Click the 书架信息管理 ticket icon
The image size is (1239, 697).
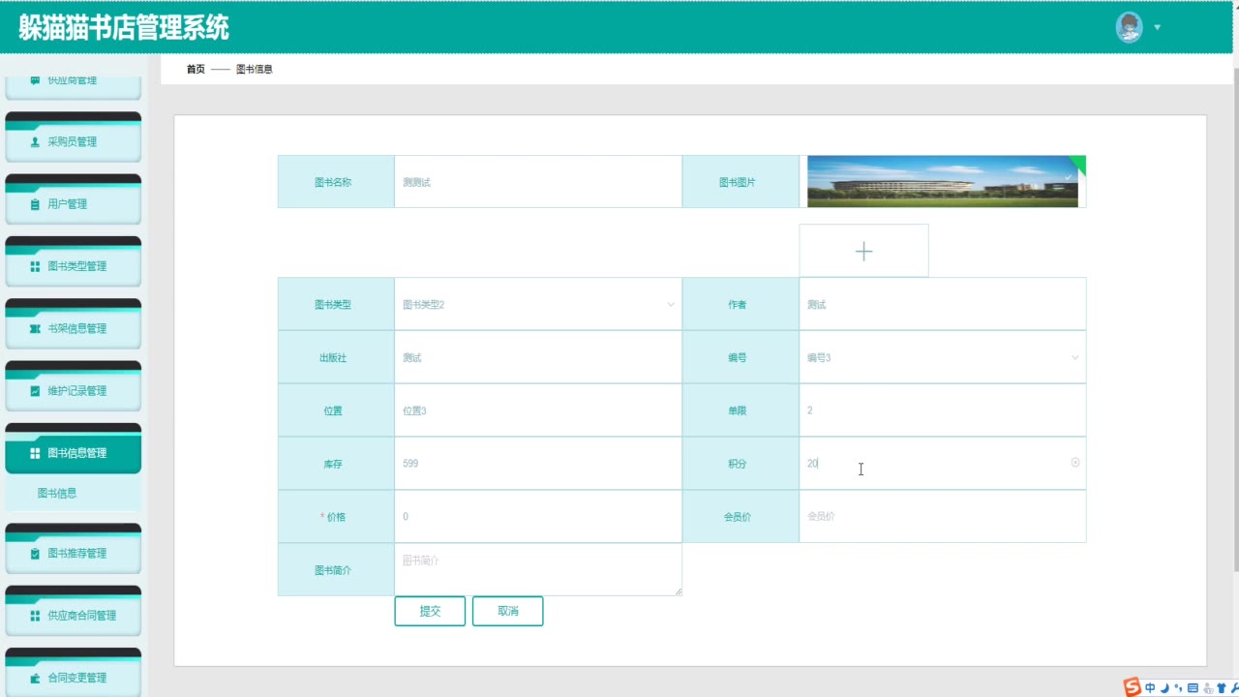36,329
